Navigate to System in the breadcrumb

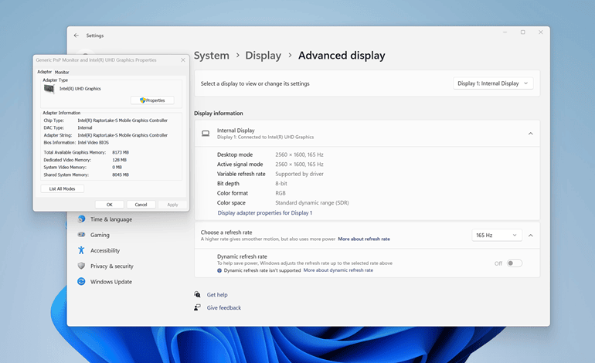coord(212,56)
